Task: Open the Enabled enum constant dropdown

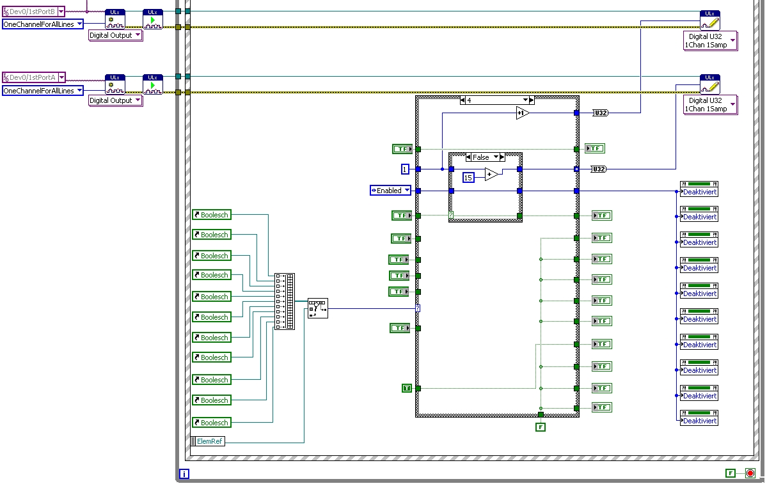Action: 407,191
